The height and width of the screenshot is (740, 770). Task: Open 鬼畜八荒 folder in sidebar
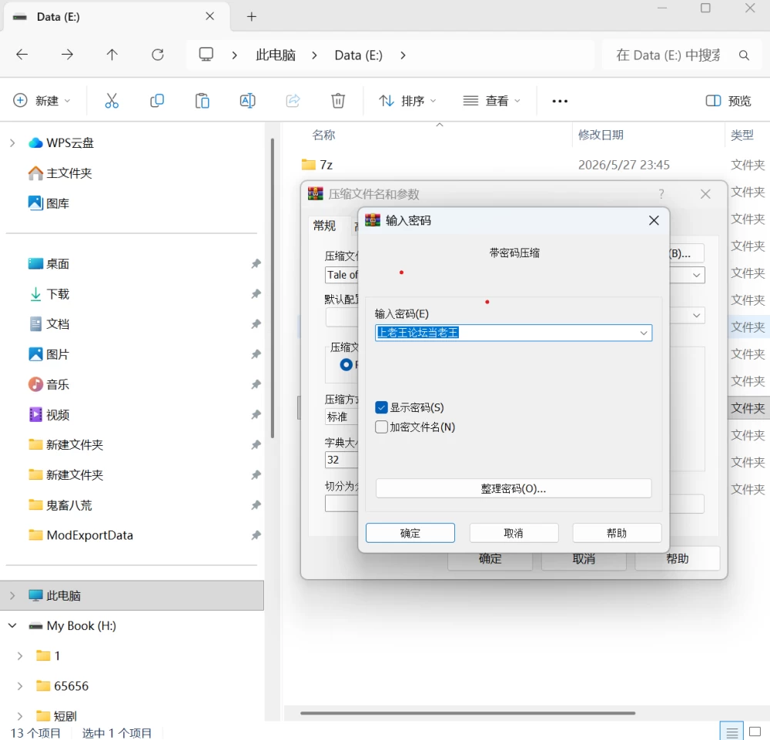click(x=69, y=505)
